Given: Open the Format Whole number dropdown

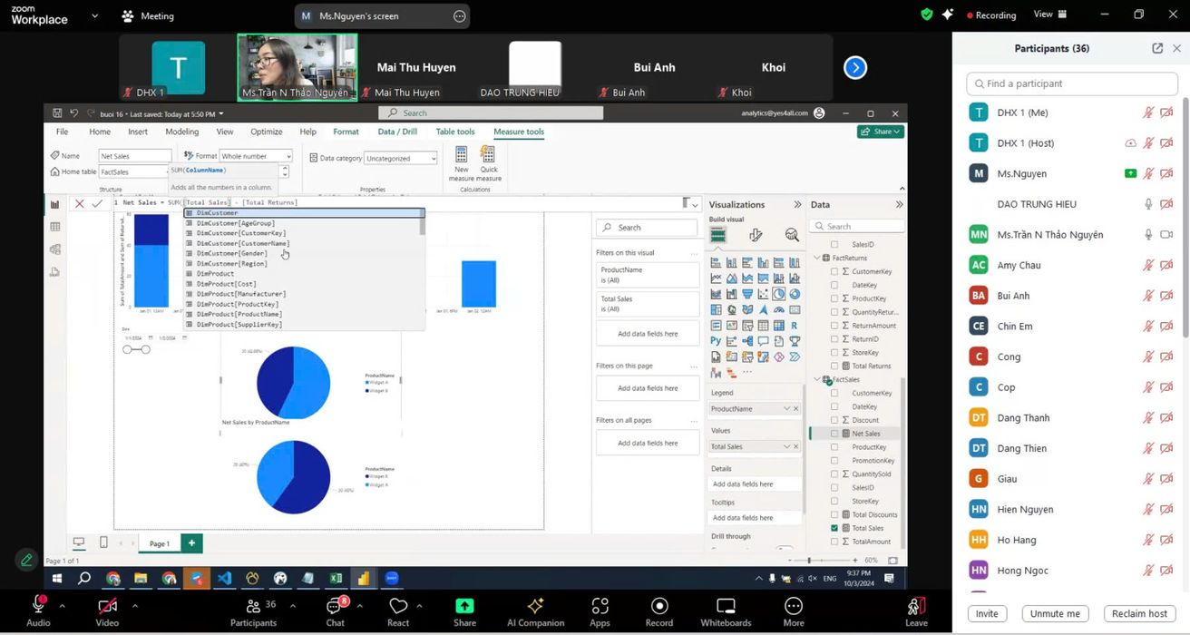Looking at the screenshot, I should pyautogui.click(x=257, y=156).
